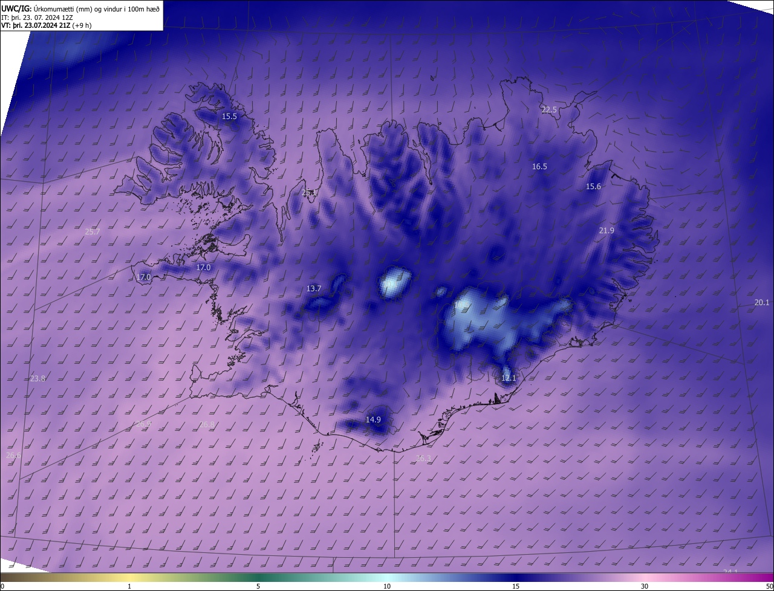Click the 26.6 value on the map
774x591 pixels.
click(x=13, y=456)
